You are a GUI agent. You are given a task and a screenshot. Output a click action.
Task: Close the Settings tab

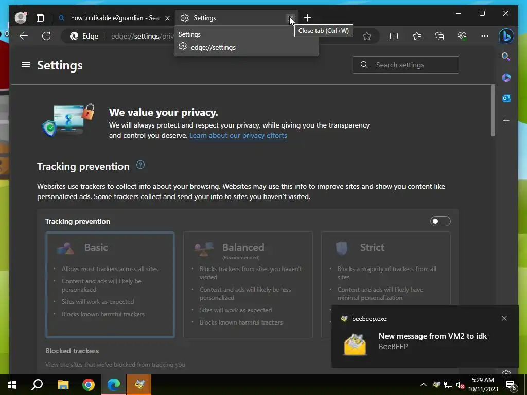tap(290, 18)
